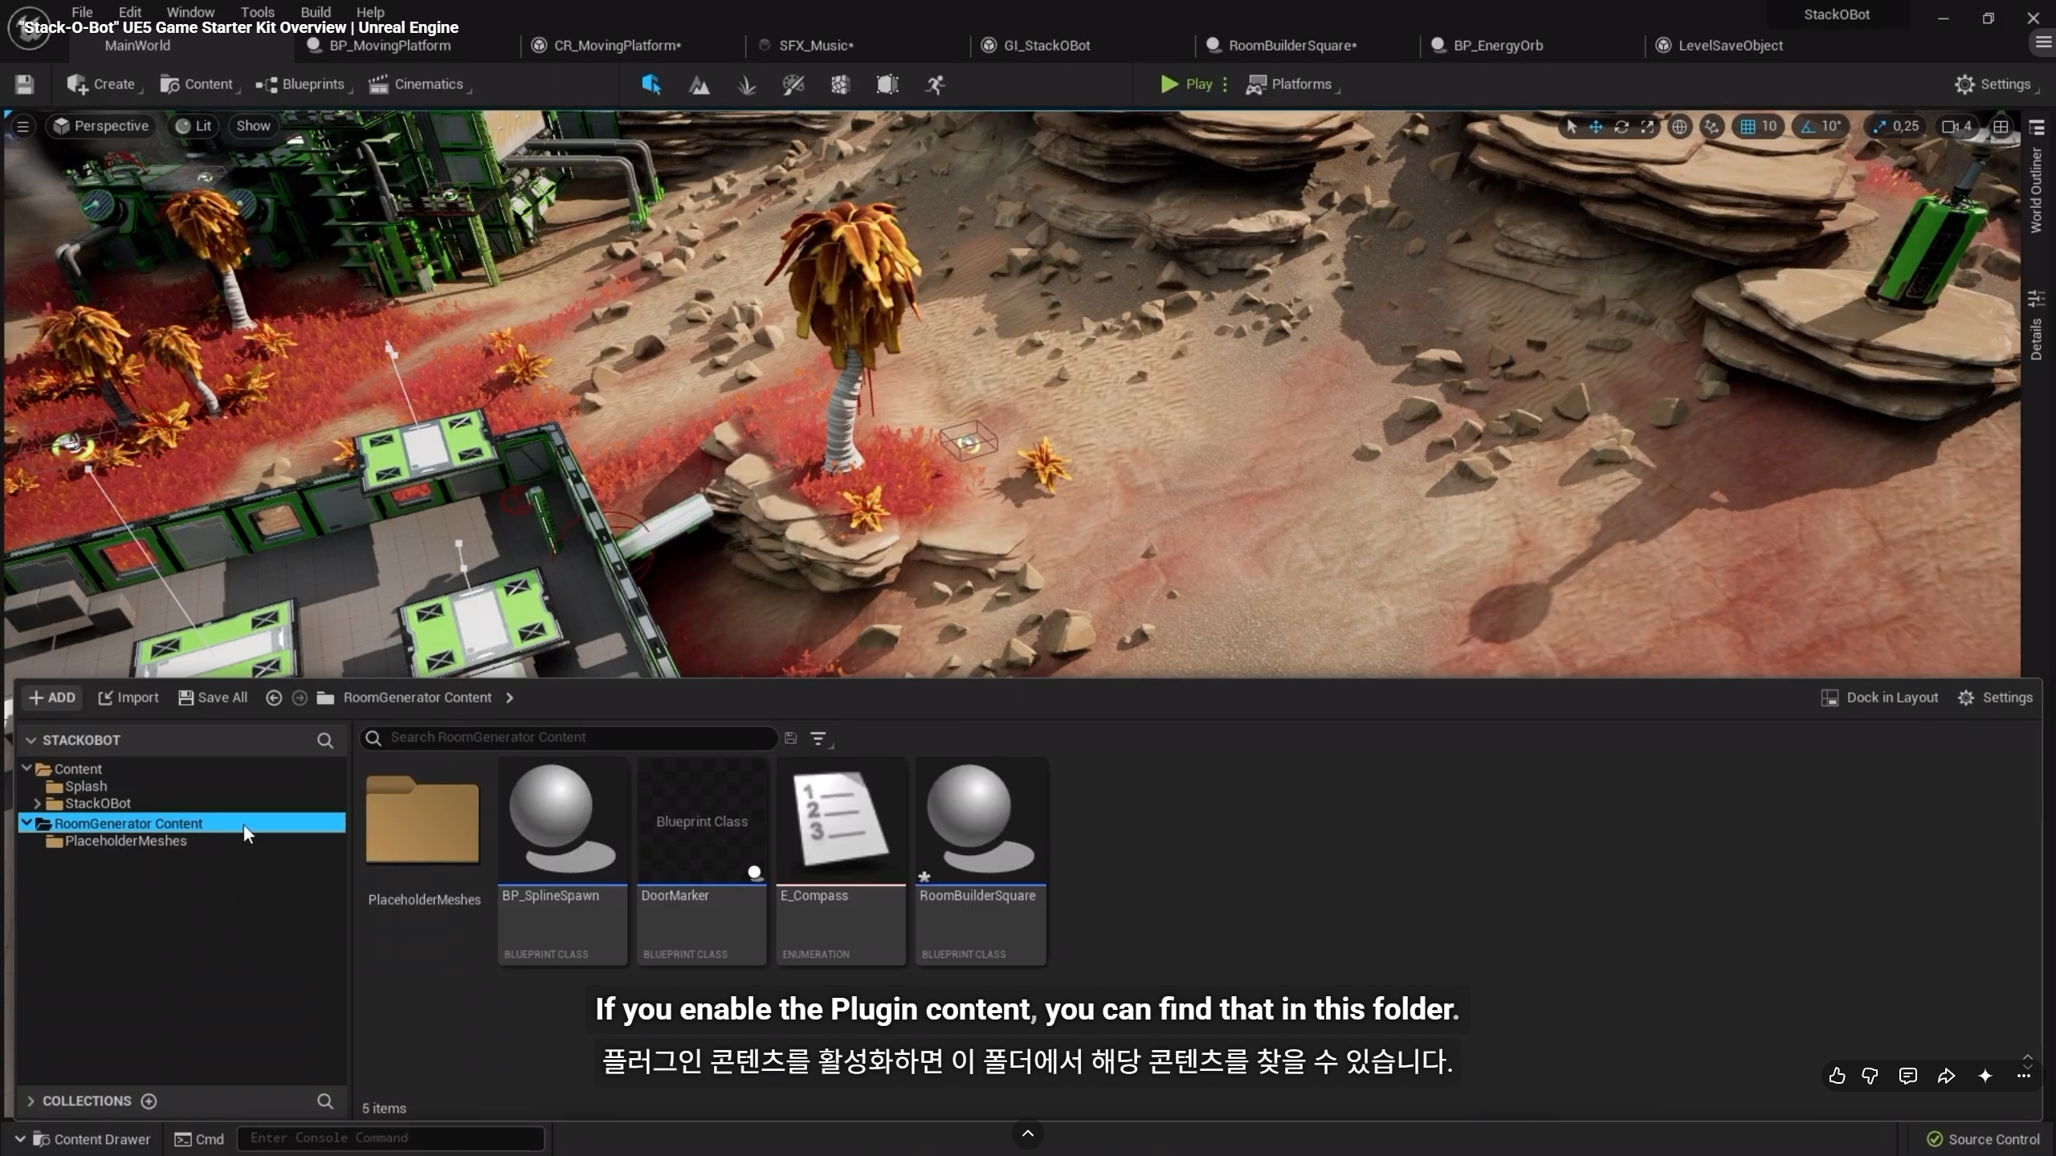Toggle surface snapping in viewport
Image resolution: width=2056 pixels, height=1156 pixels.
point(1712,126)
